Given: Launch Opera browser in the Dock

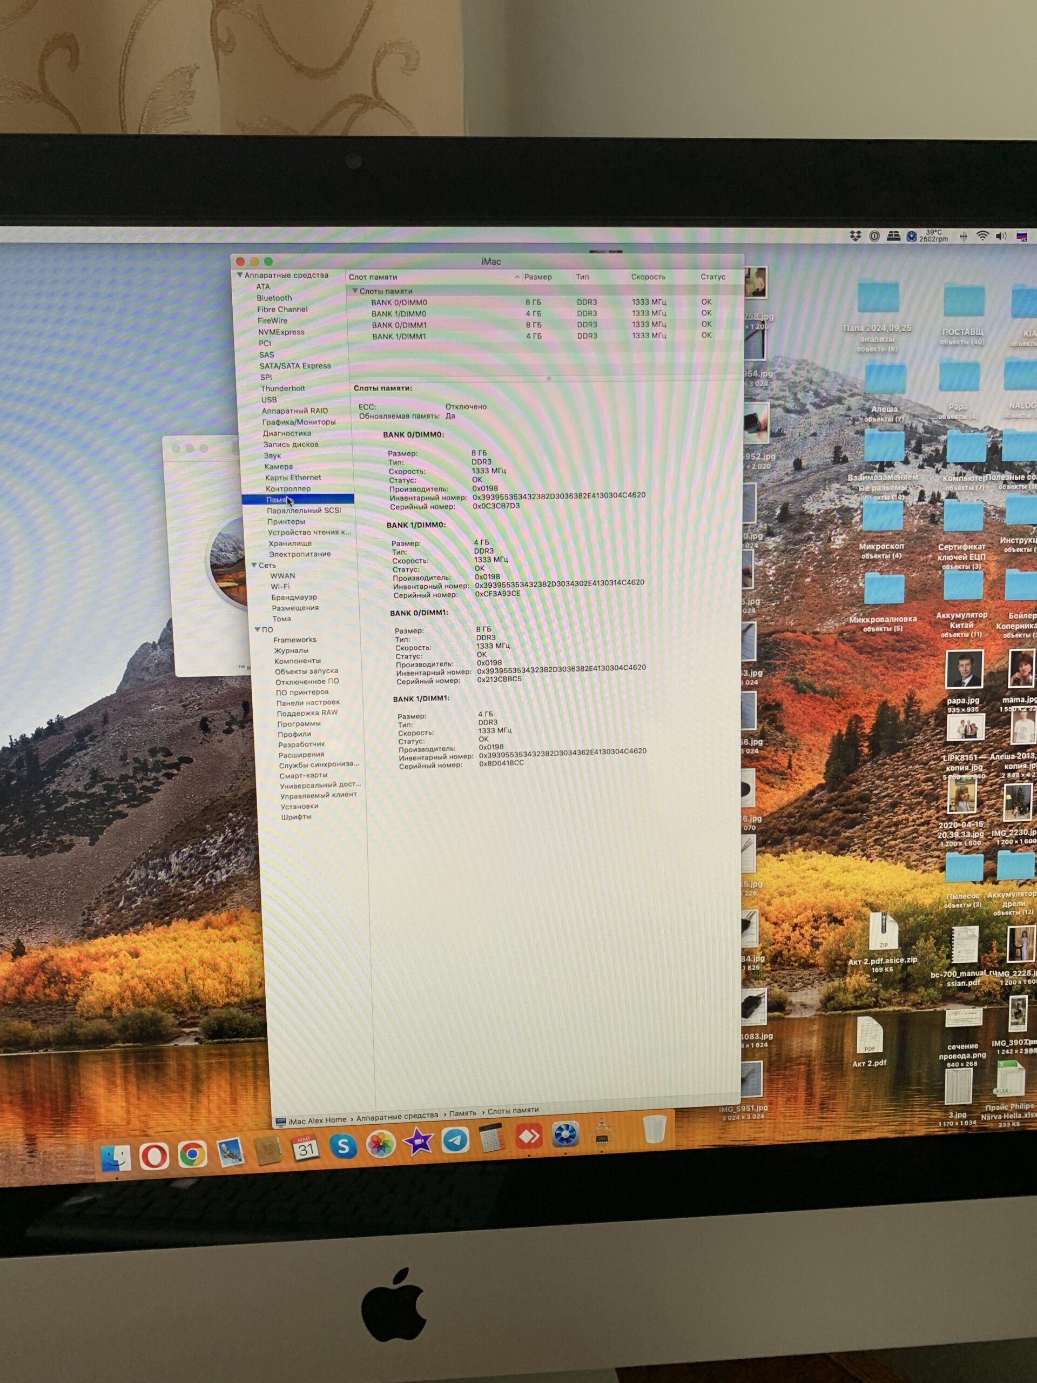Looking at the screenshot, I should point(154,1156).
